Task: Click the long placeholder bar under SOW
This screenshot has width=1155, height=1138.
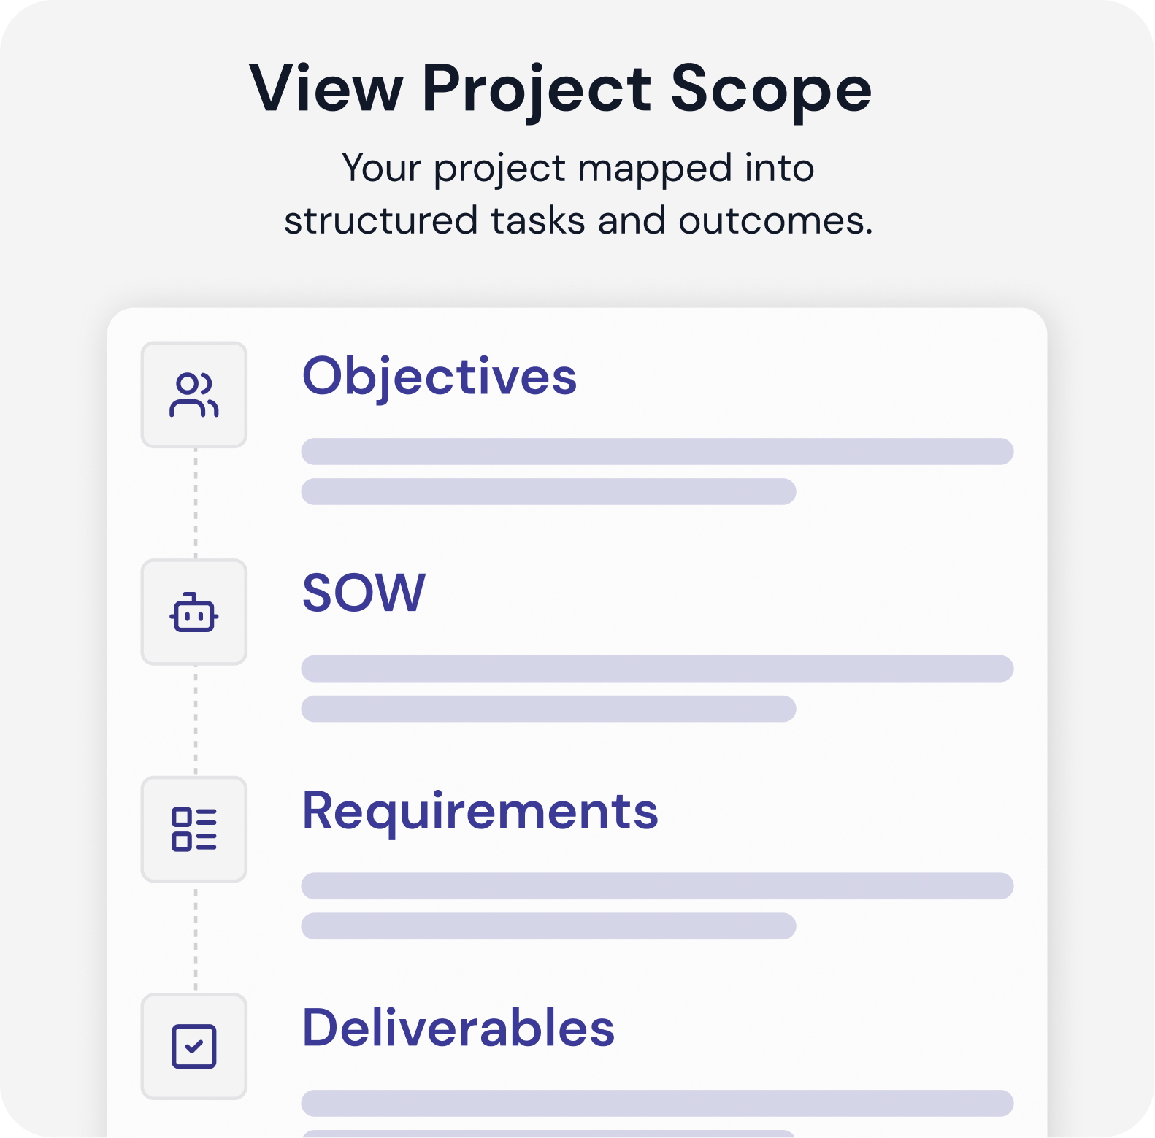Action: tap(657, 669)
